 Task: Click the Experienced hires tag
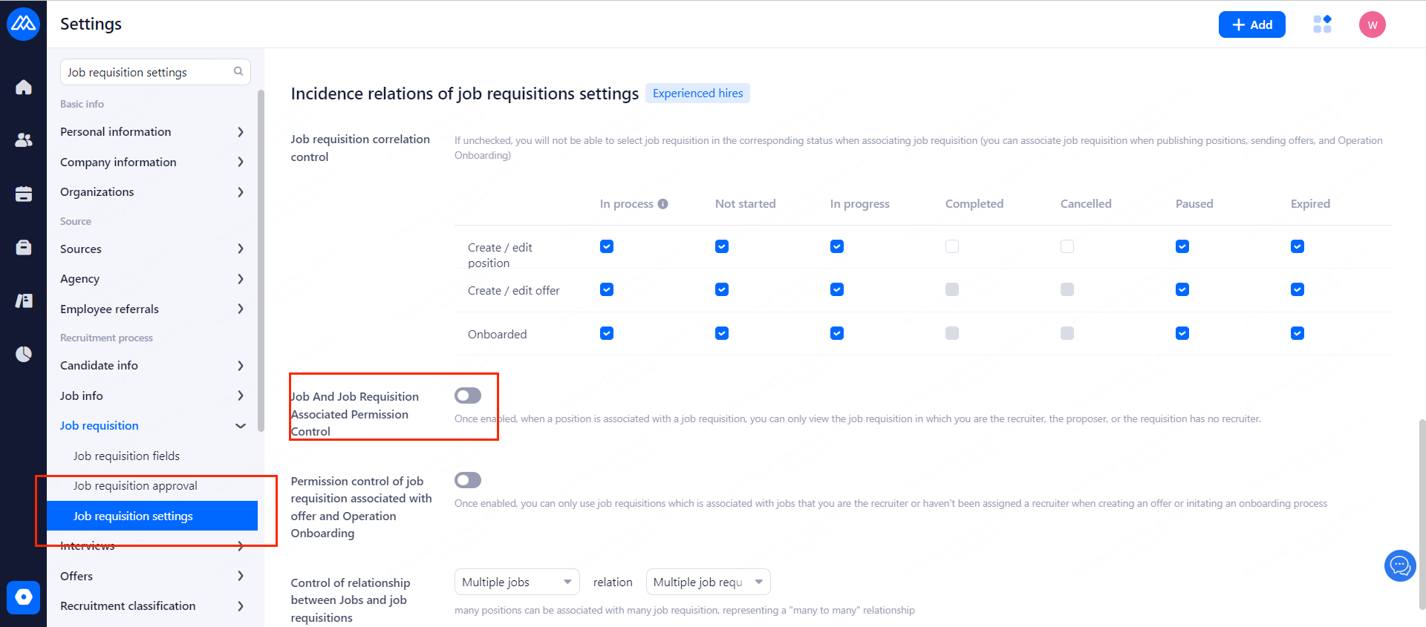697,93
